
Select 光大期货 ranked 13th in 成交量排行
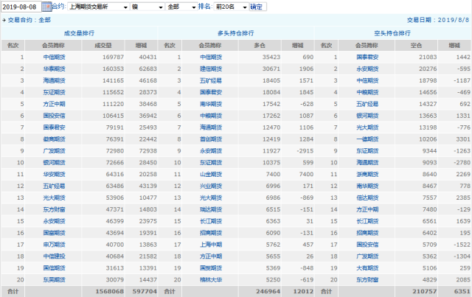pos(54,198)
